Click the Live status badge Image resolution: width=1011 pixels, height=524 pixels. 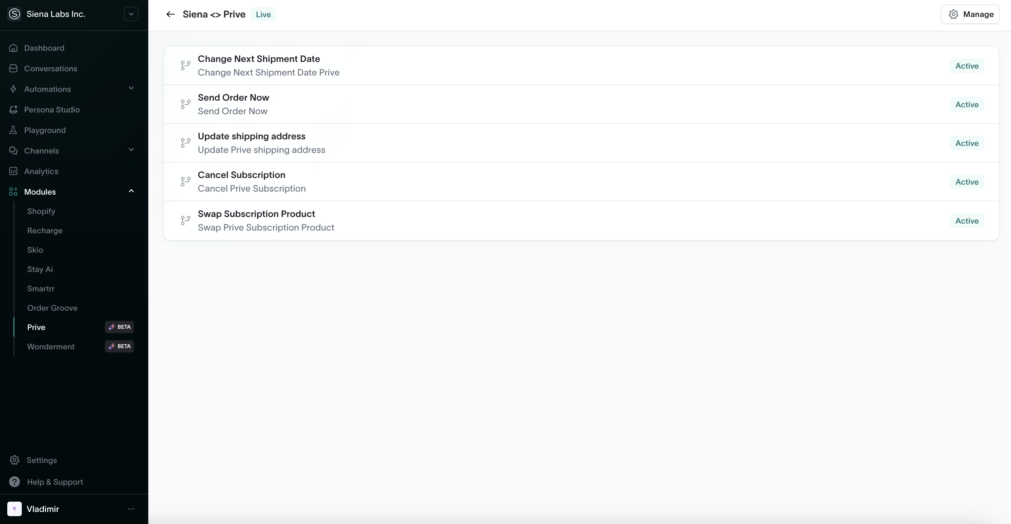coord(263,15)
